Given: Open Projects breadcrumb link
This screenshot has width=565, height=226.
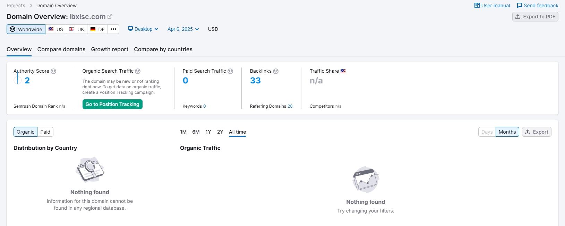Looking at the screenshot, I should [x=16, y=6].
